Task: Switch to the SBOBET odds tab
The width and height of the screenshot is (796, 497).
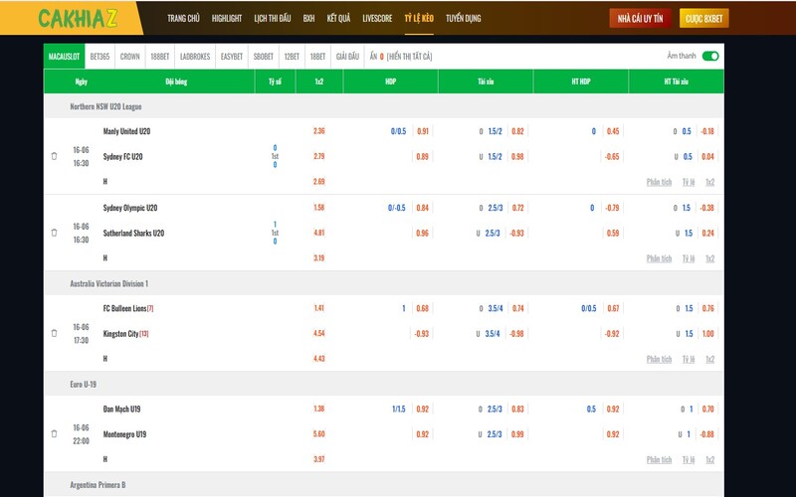Action: [264, 57]
